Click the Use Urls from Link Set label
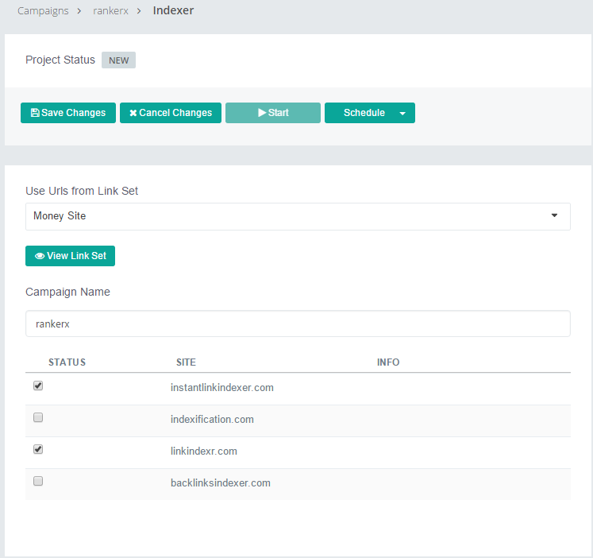593x558 pixels. [x=82, y=191]
